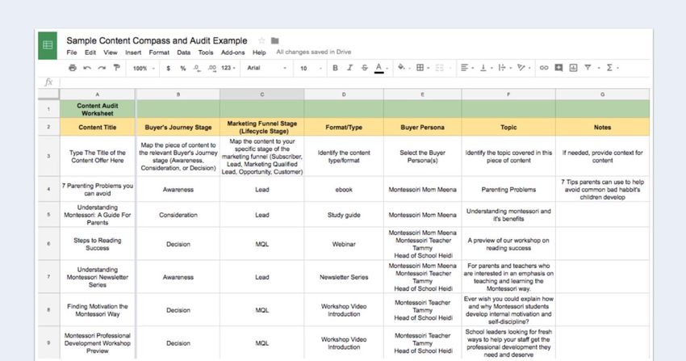
Task: Toggle italic formatting
Action: pos(349,68)
